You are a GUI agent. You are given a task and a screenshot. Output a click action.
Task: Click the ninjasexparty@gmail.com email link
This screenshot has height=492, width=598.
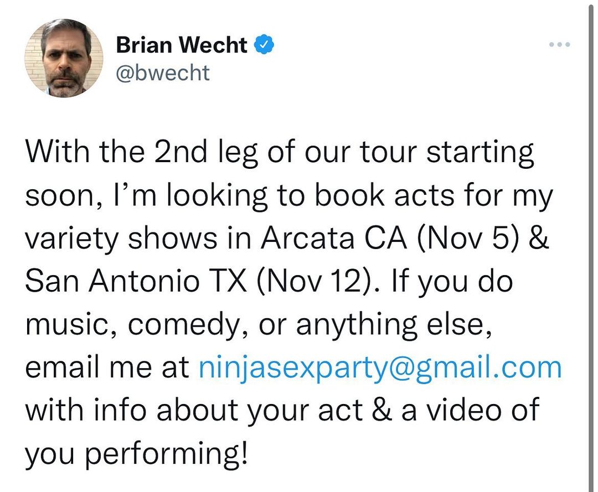point(380,368)
